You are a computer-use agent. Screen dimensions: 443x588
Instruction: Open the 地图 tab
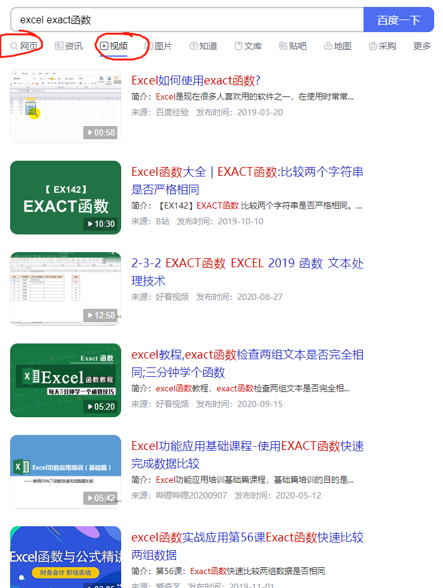coord(338,46)
